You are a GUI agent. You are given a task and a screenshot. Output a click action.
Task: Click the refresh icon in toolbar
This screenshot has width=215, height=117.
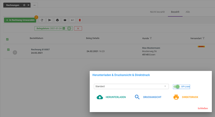coord(42,20)
